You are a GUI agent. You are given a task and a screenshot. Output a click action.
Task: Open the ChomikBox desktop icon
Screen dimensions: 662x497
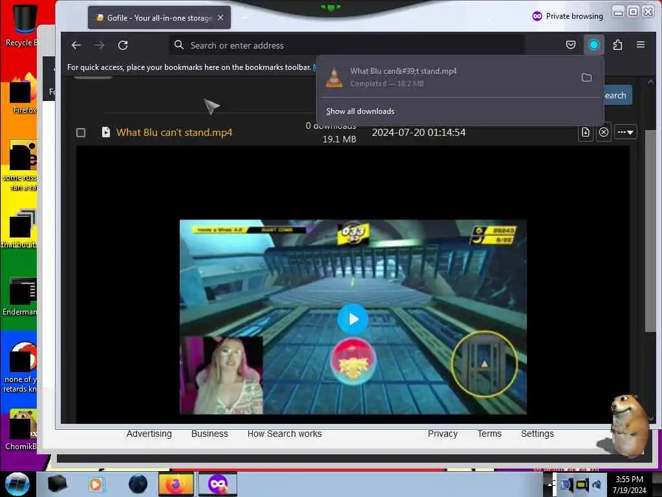(x=21, y=429)
